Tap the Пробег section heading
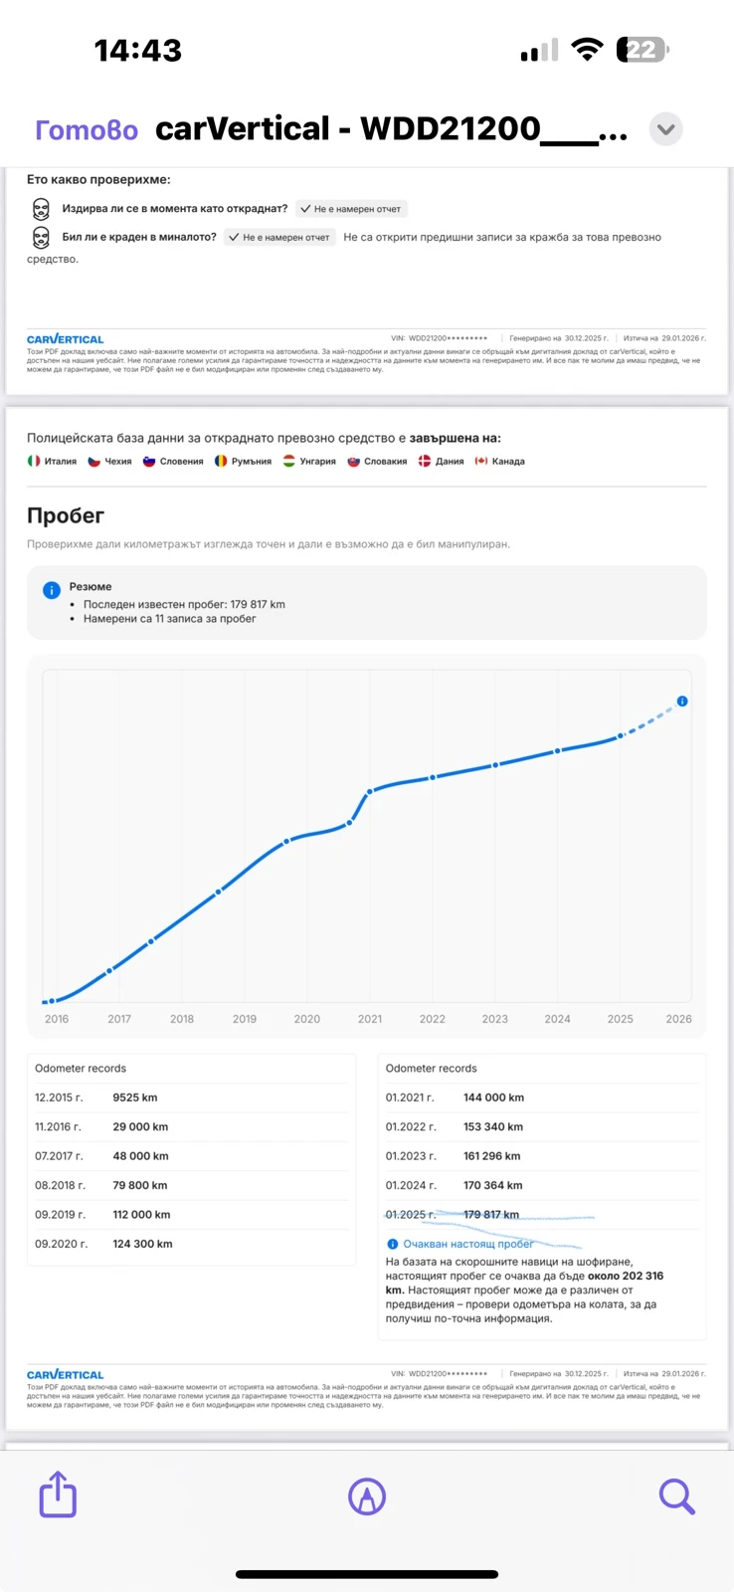This screenshot has height=1592, width=734. pos(66,515)
